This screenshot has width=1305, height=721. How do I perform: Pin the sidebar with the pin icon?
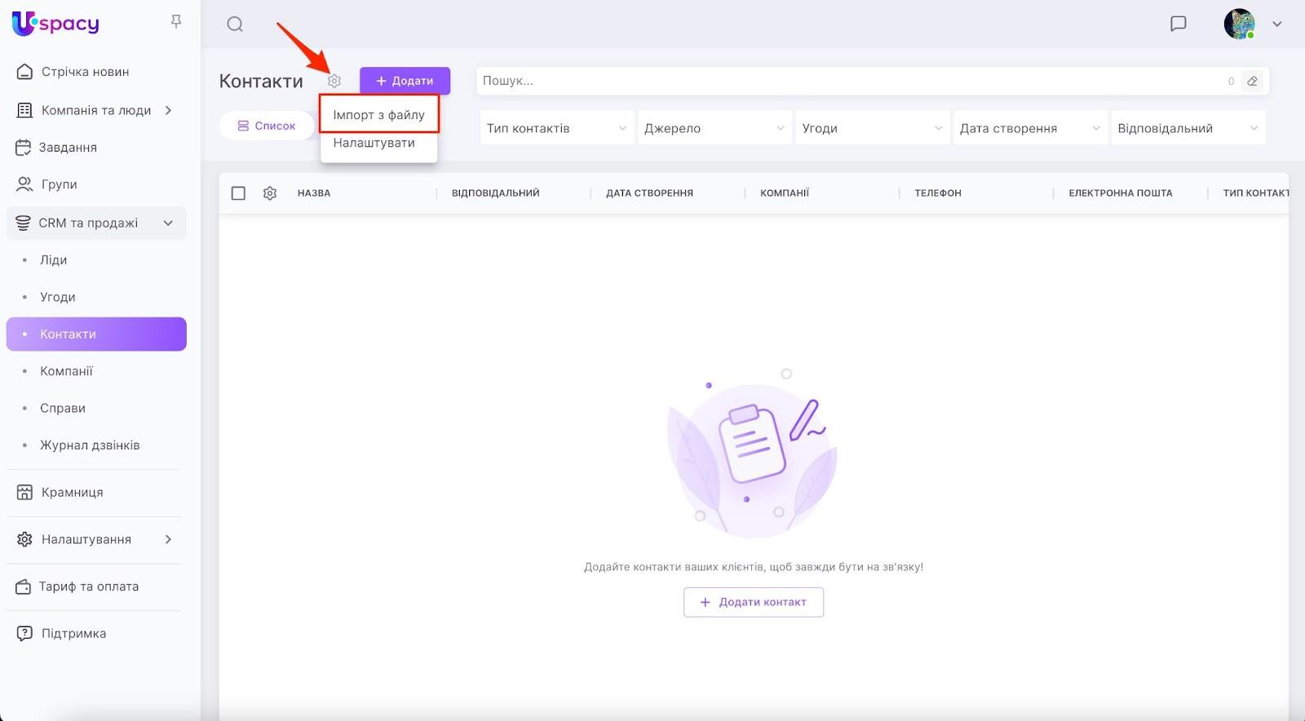pyautogui.click(x=176, y=22)
